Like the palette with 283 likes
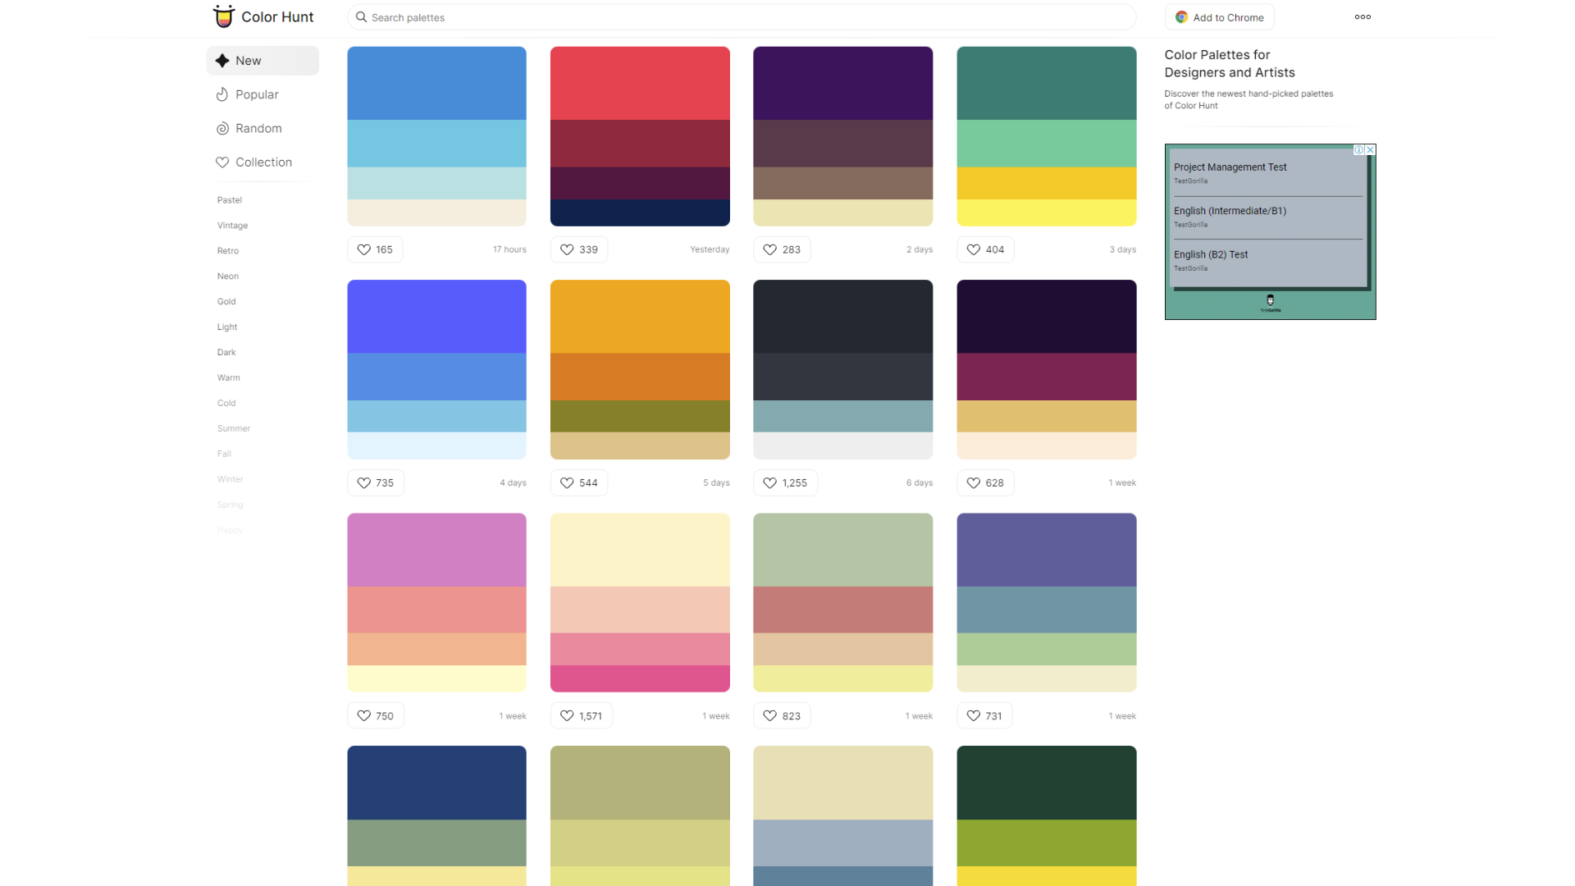This screenshot has height=886, width=1575. (782, 249)
